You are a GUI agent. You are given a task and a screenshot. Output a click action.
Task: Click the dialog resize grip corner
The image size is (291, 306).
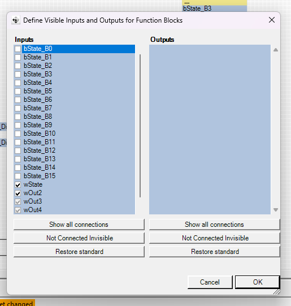point(277,291)
